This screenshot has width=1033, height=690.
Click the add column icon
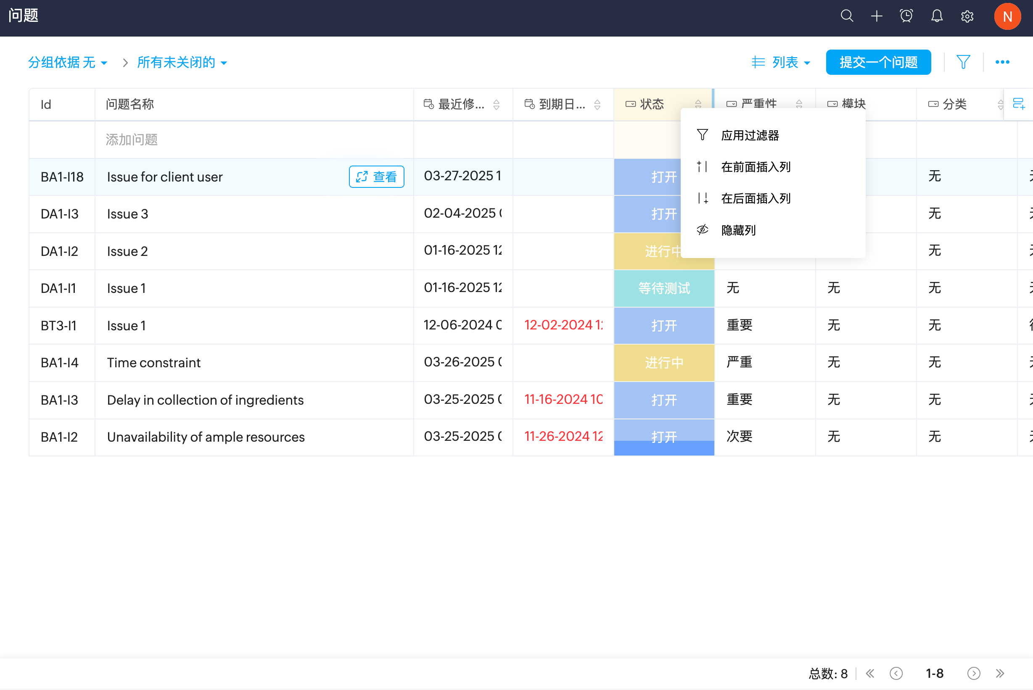(1018, 104)
